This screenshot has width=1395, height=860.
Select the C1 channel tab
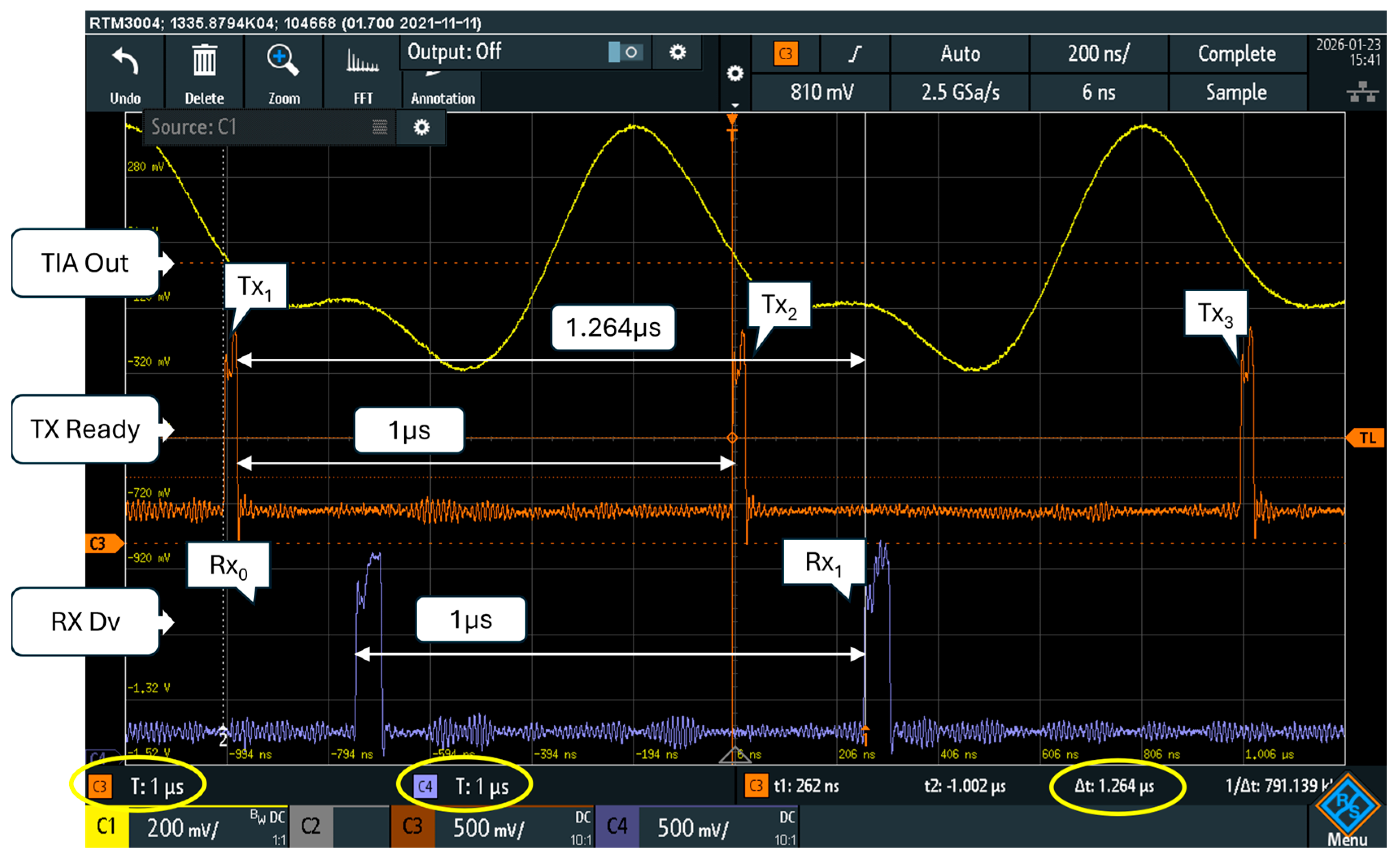pos(107,826)
